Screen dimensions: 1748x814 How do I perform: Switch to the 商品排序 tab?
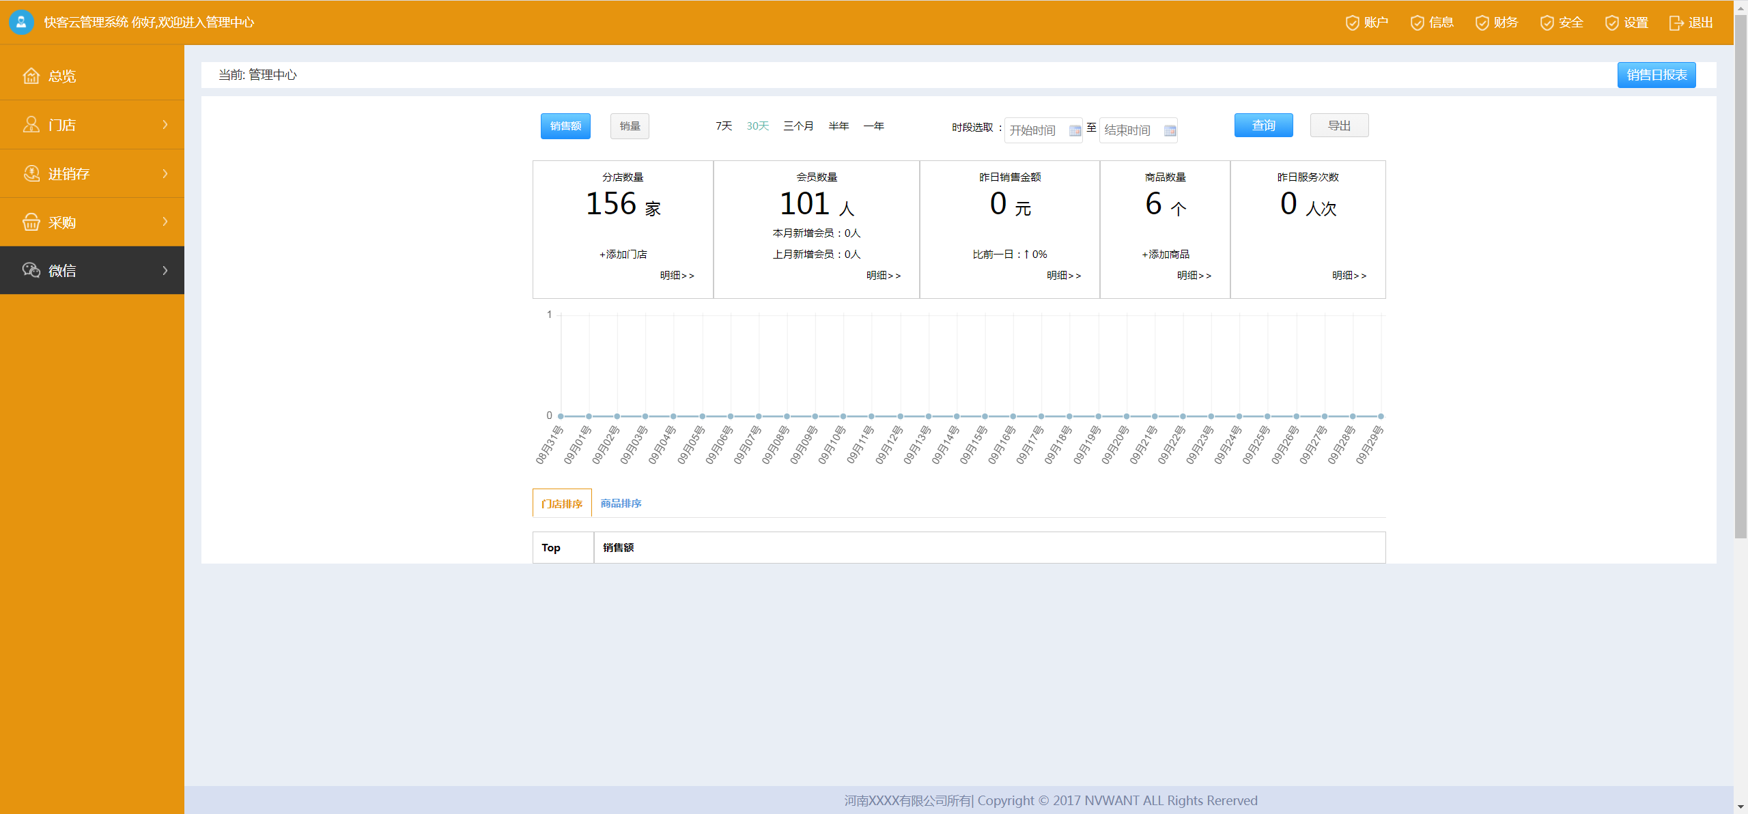tap(621, 504)
